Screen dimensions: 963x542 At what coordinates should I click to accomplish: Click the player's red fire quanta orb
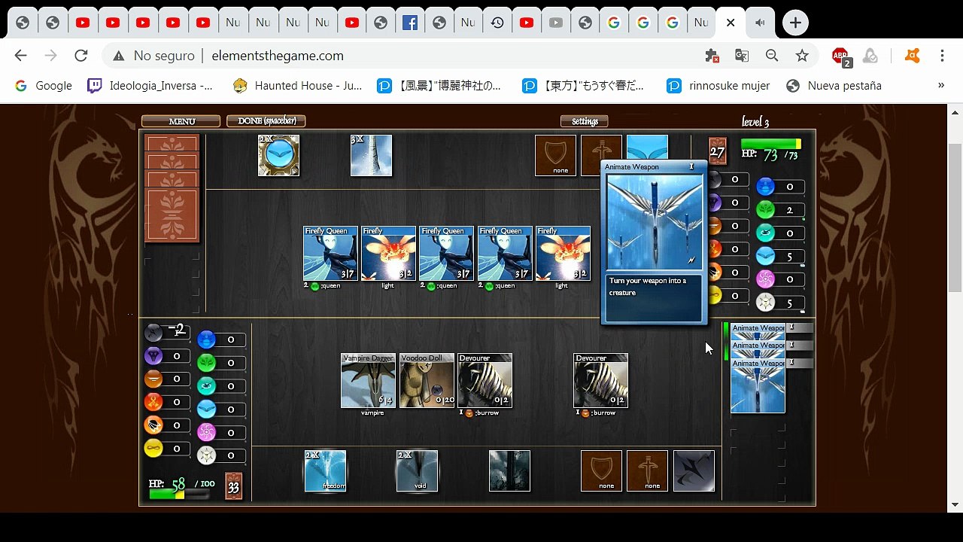tap(153, 402)
